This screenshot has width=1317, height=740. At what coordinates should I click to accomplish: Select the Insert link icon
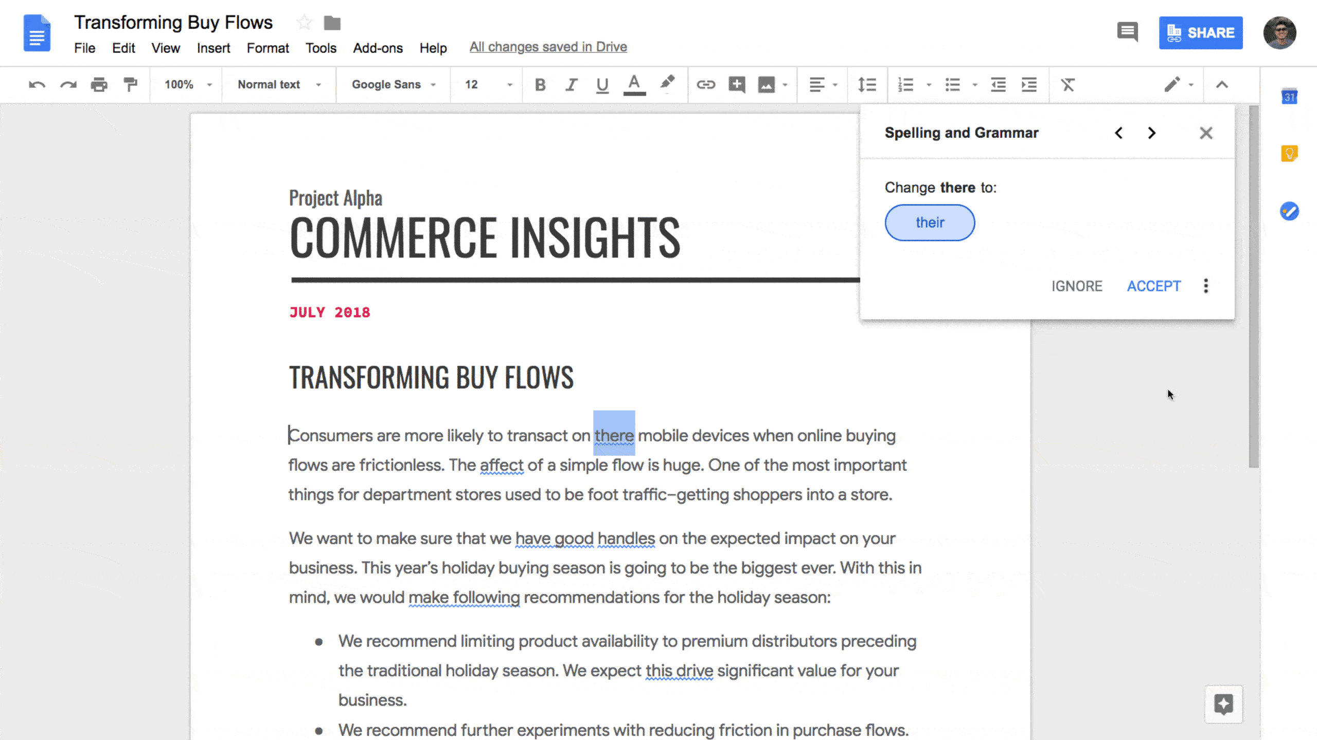tap(705, 84)
